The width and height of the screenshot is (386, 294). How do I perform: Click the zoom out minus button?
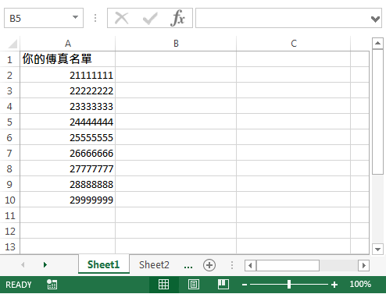click(x=245, y=285)
